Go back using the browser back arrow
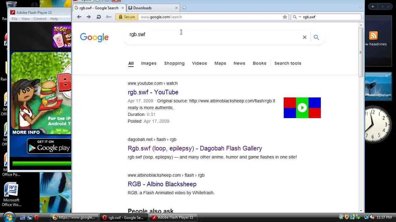 [79, 17]
